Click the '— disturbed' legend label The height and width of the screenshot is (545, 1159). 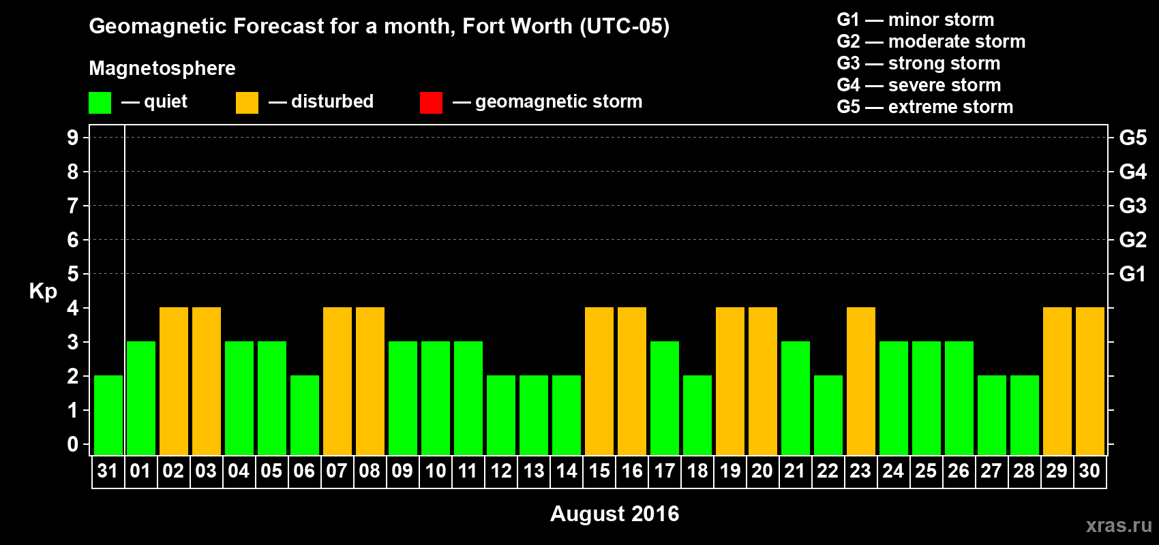coord(321,102)
